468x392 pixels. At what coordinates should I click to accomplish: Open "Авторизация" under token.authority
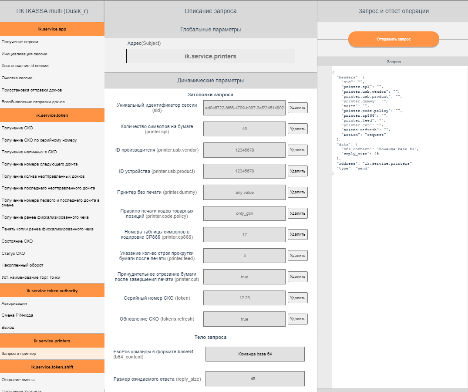[x=14, y=303]
